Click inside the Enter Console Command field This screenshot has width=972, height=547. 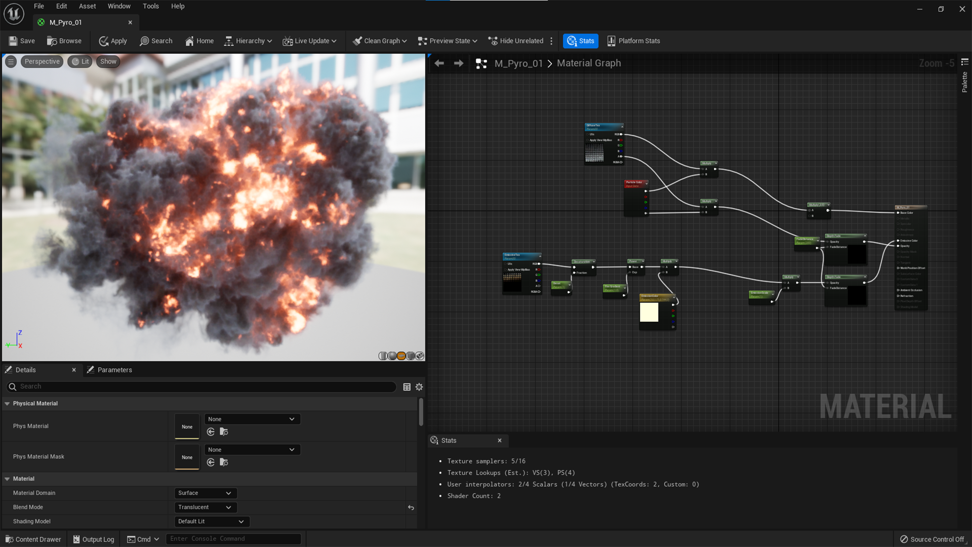(x=233, y=538)
